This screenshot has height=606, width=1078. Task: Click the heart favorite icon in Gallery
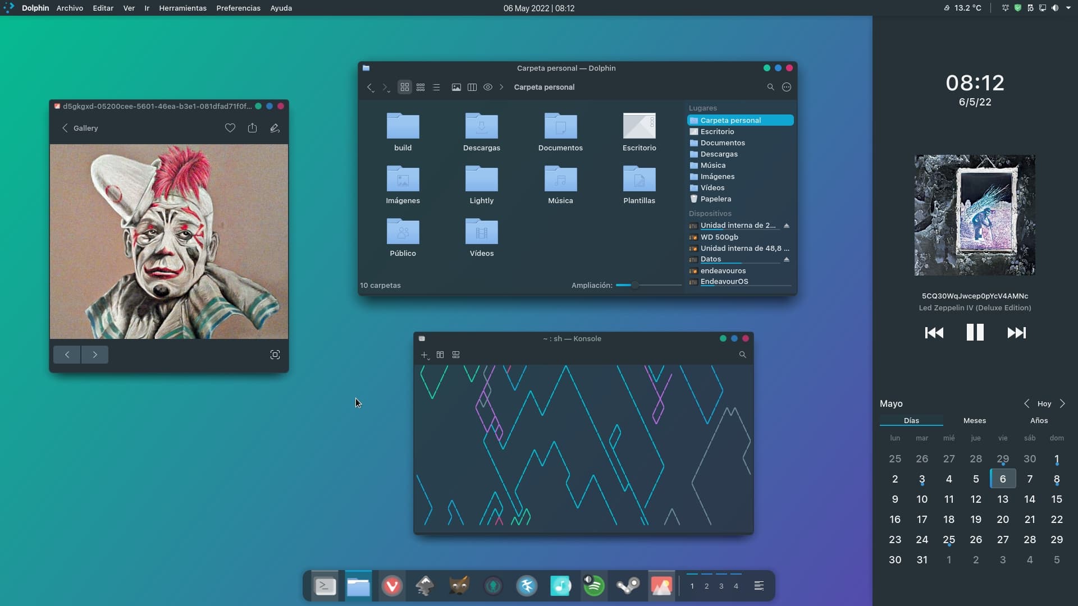pos(230,128)
